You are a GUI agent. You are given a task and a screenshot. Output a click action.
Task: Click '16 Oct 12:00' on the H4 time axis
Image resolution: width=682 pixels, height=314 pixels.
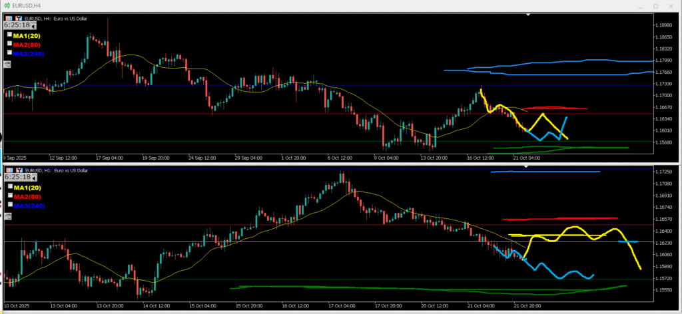[x=480, y=158]
